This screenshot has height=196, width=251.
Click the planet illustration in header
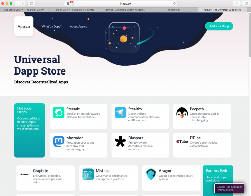123,39
